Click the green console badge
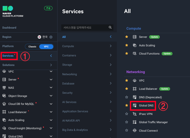Screen dimensions: 190x138 [x=48, y=8]
